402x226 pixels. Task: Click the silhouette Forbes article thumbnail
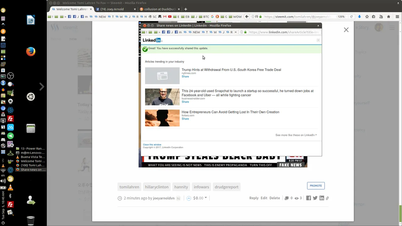coord(162,118)
